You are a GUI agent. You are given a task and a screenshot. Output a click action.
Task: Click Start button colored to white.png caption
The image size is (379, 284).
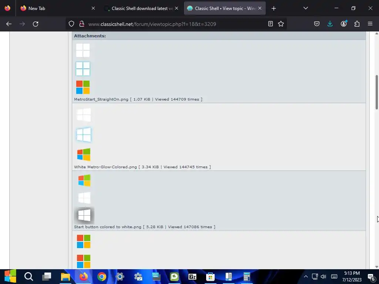(x=145, y=227)
